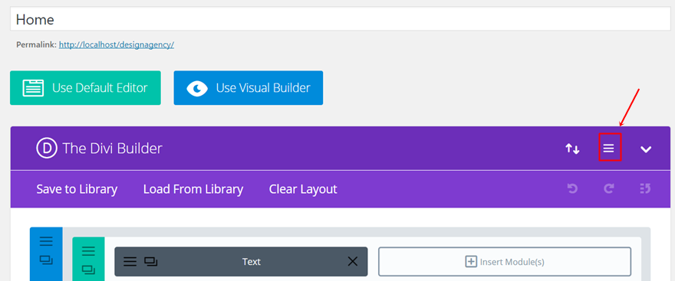Open the history states icon
The image size is (675, 281).
click(644, 189)
